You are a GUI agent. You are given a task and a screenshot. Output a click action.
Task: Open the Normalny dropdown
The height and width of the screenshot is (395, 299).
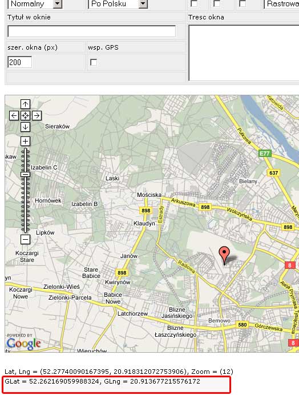35,4
